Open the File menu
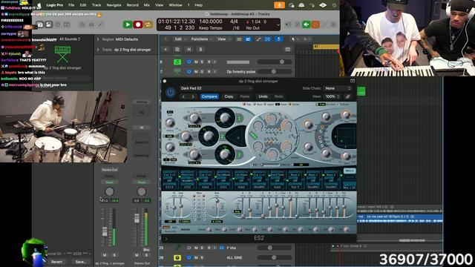475x267 pixels. point(71,5)
